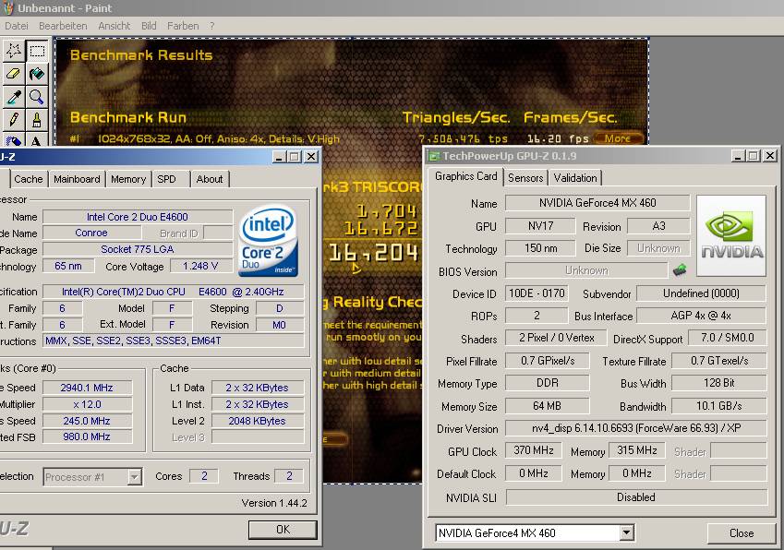Switch to the Sensors tab in GPU-Z

pos(525,178)
